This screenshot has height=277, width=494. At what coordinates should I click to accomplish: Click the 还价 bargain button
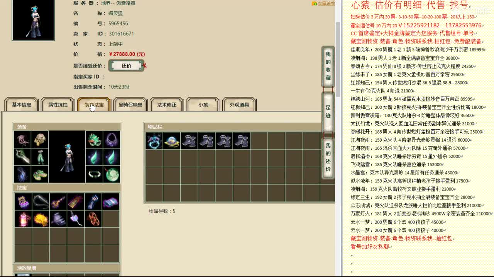point(127,66)
